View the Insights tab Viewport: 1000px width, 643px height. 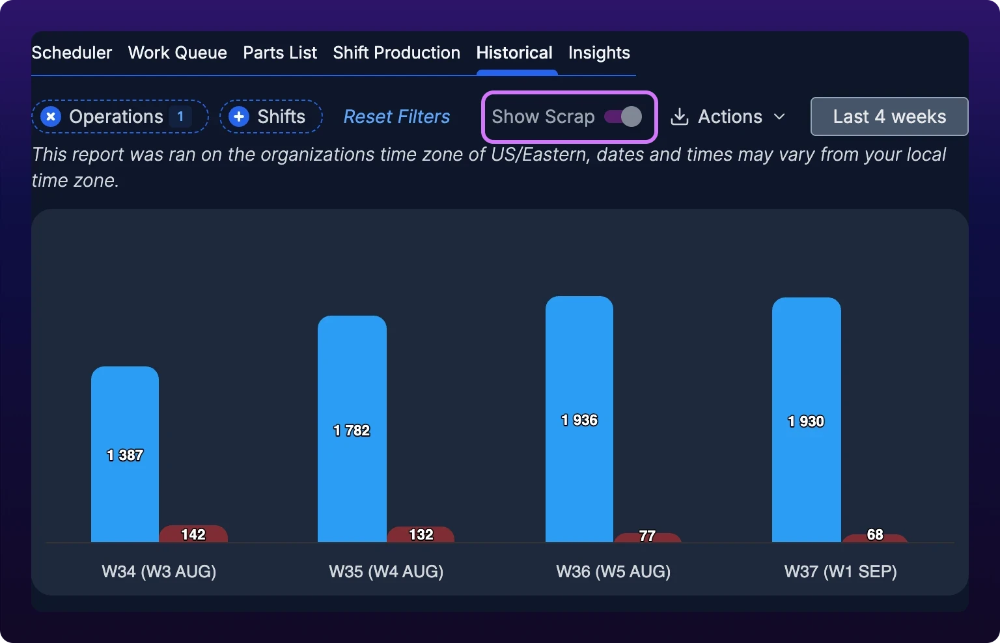click(599, 53)
